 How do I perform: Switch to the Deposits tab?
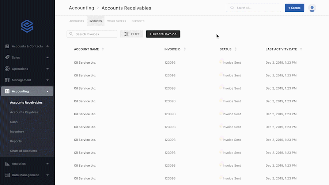coord(138,21)
